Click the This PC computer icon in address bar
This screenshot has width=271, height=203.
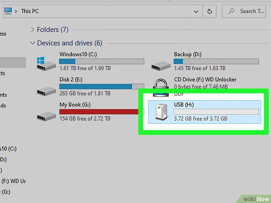(x=8, y=11)
